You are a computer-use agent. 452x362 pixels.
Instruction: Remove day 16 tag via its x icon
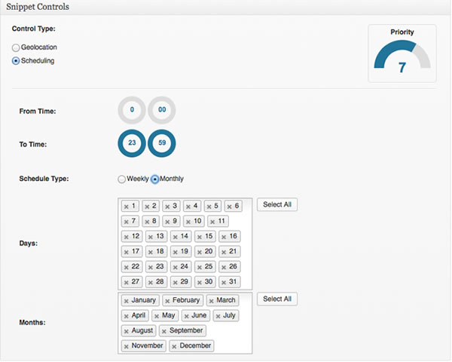pyautogui.click(x=224, y=237)
